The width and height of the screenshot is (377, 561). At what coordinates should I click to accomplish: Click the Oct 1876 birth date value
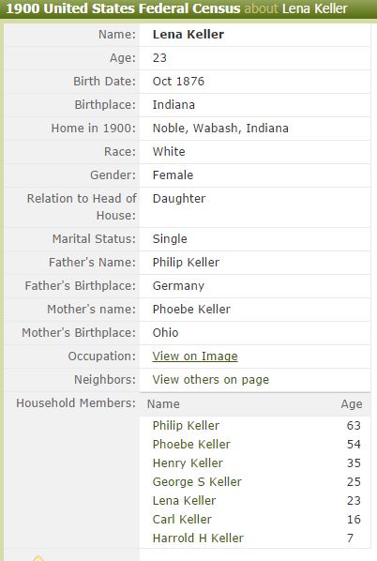click(178, 82)
